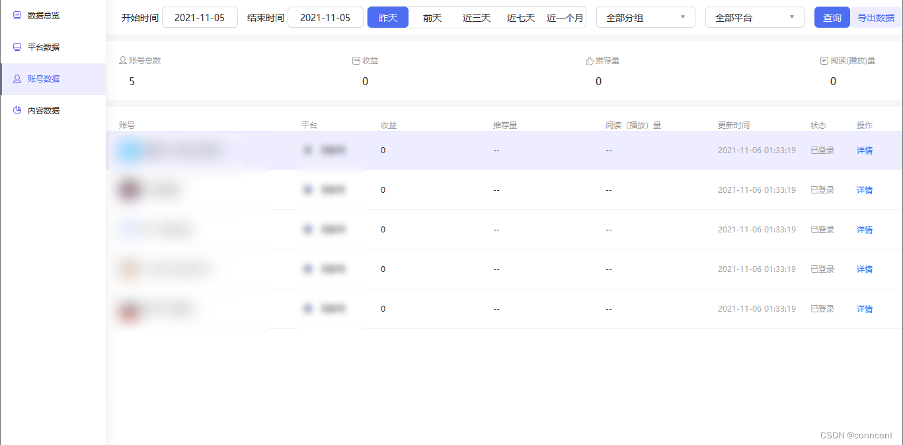Click the third row's platform icon
The height and width of the screenshot is (445, 903).
click(307, 230)
